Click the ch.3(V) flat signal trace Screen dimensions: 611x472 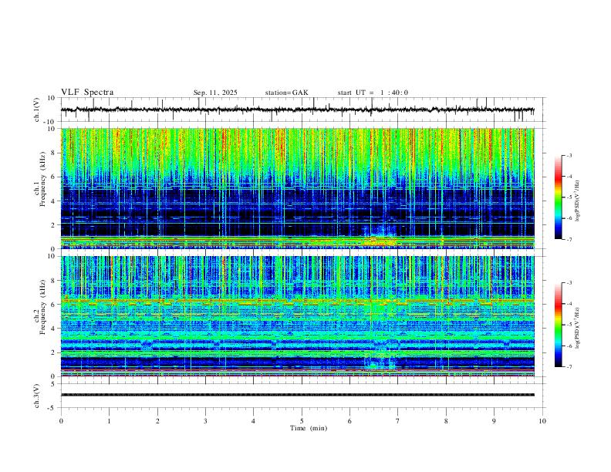(x=298, y=395)
